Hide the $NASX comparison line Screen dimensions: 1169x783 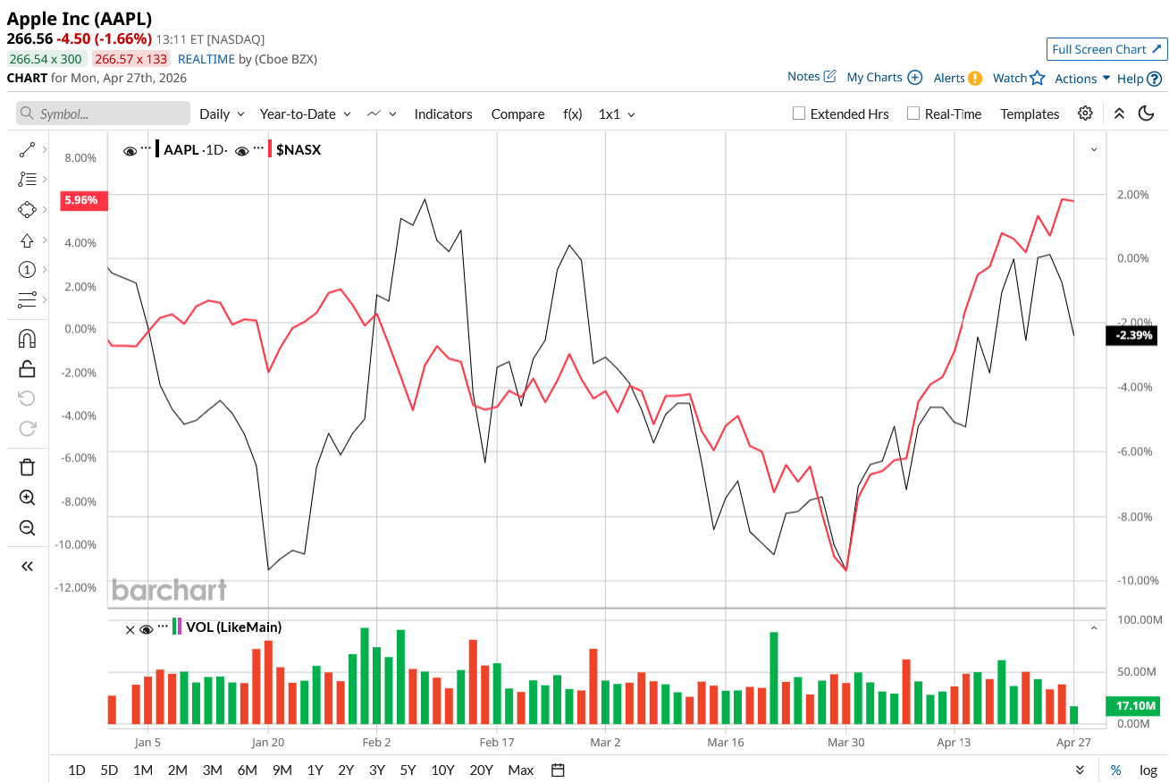[x=242, y=151]
